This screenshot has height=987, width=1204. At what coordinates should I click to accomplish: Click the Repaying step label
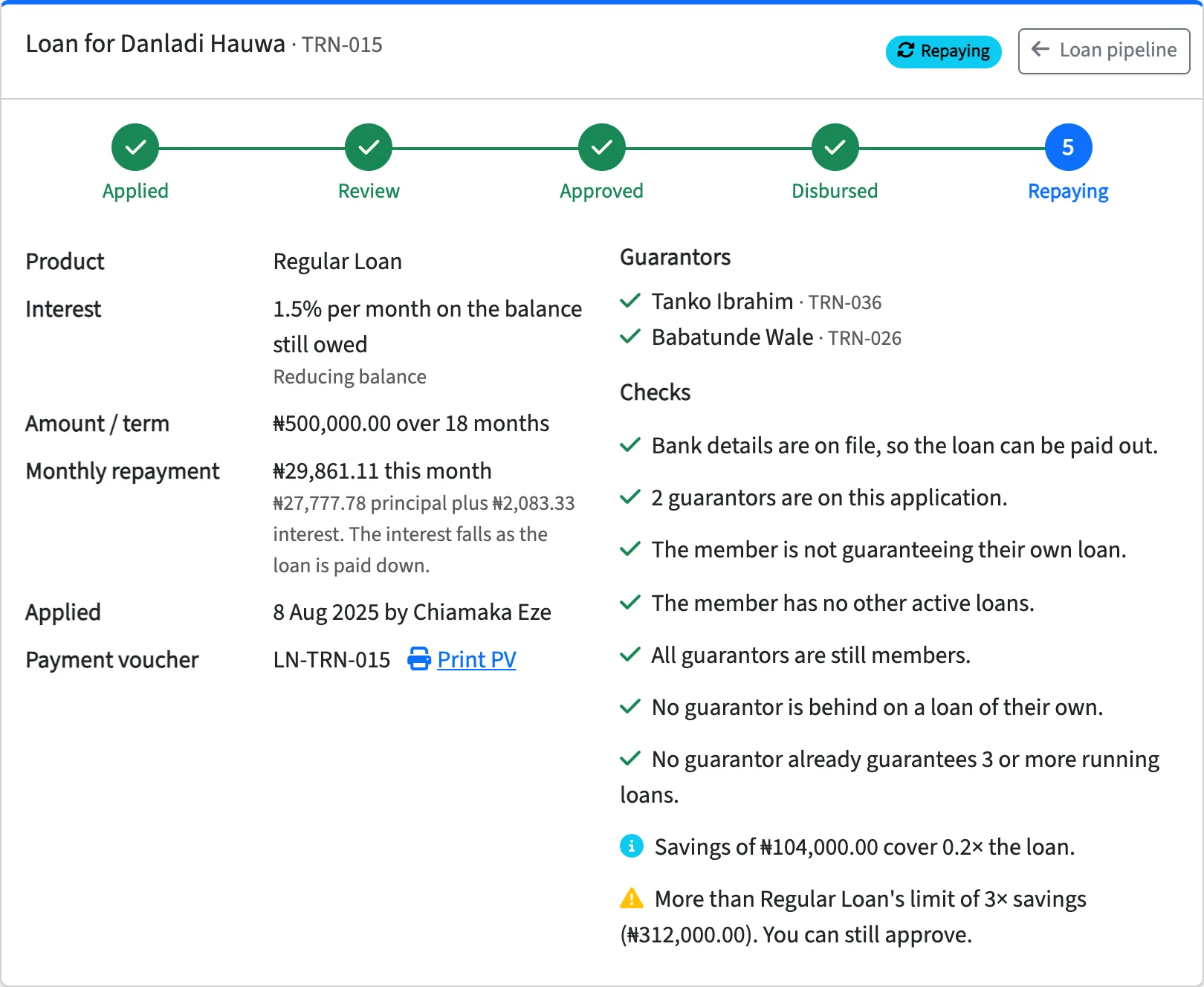coord(1068,191)
